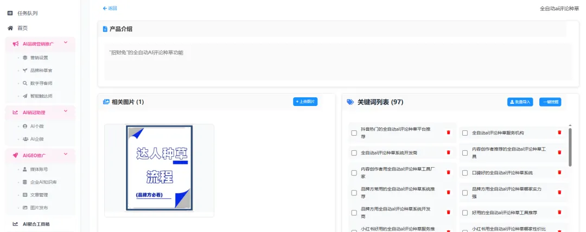Open 智能触达师 menu item
The width and height of the screenshot is (586, 232).
pyautogui.click(x=40, y=96)
